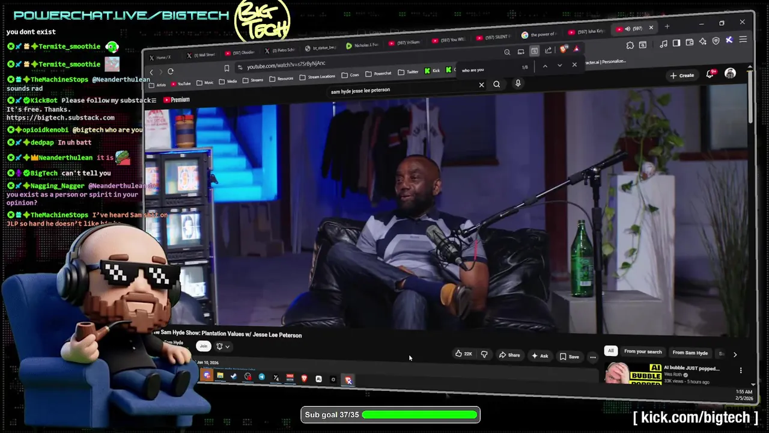Open the YouTube guide hamburger menu
This screenshot has height=433, width=769.
(x=154, y=100)
